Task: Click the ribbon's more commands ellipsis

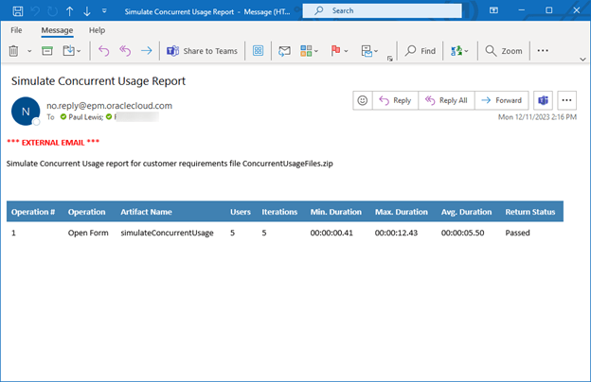Action: click(x=543, y=50)
